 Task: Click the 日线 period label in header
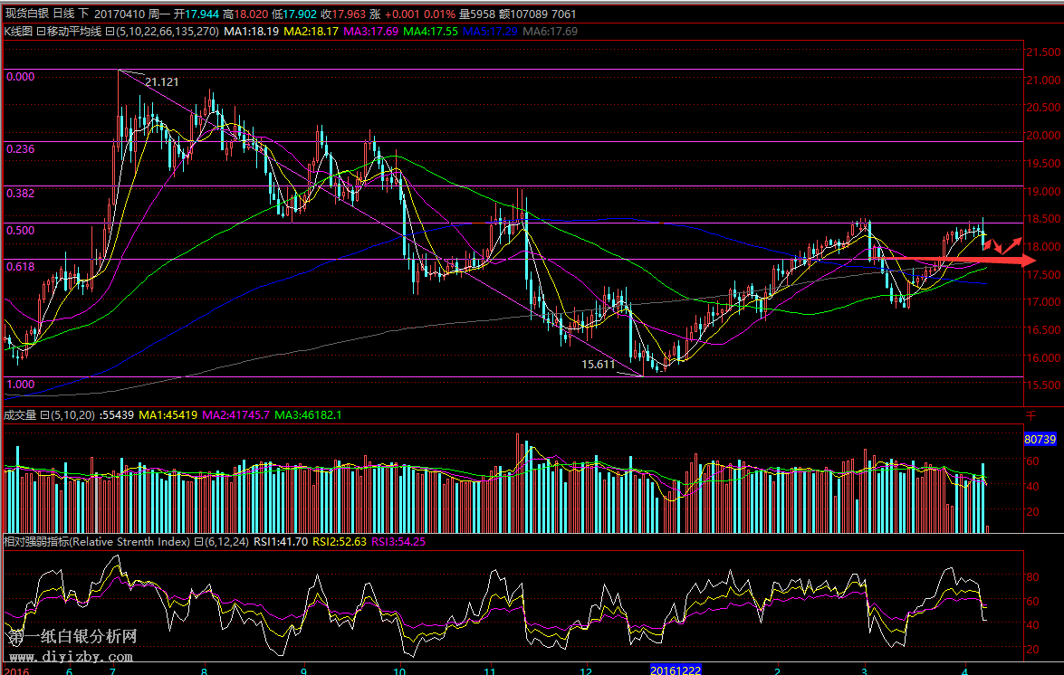coord(64,14)
